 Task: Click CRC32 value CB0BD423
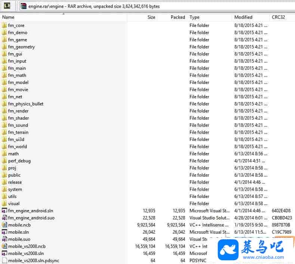coord(282,218)
